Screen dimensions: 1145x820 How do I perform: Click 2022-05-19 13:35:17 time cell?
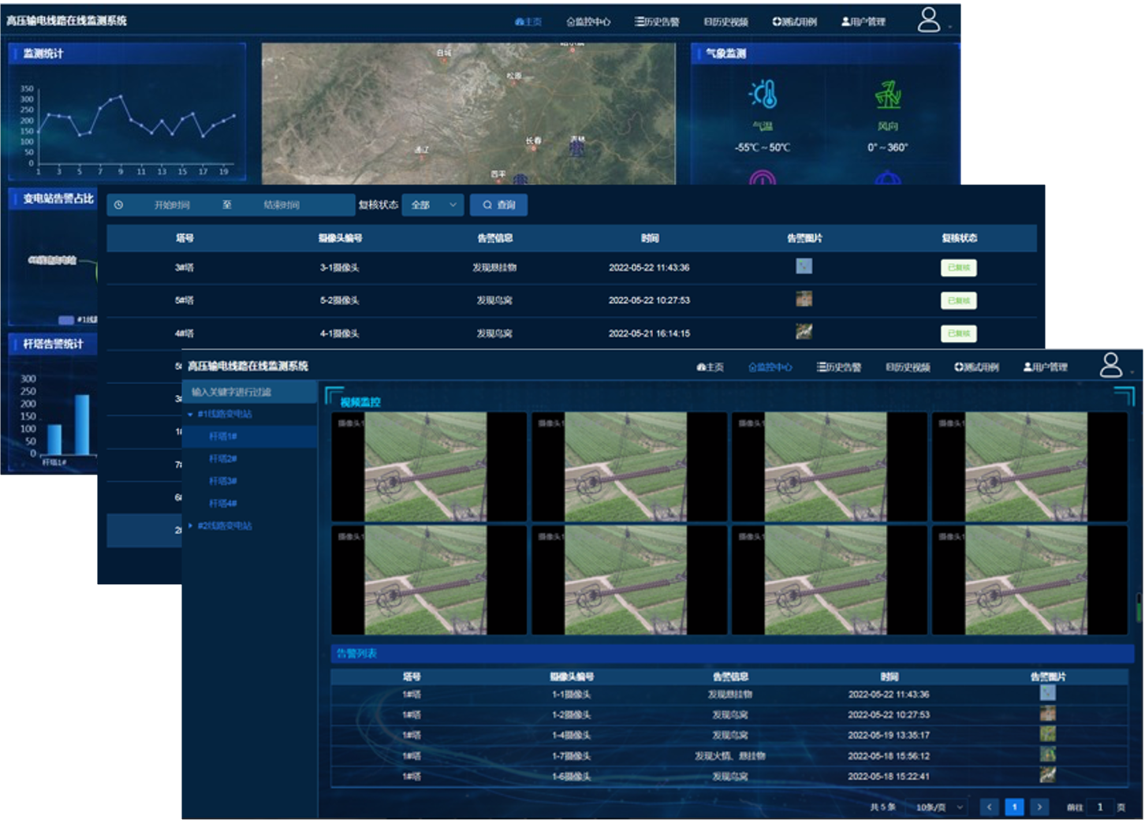(889, 736)
